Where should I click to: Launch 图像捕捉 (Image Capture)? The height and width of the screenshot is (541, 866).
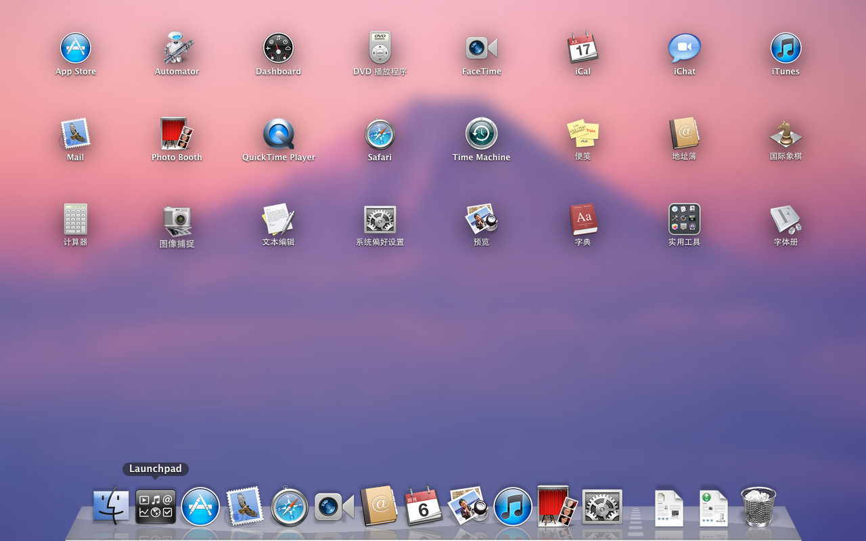[177, 220]
